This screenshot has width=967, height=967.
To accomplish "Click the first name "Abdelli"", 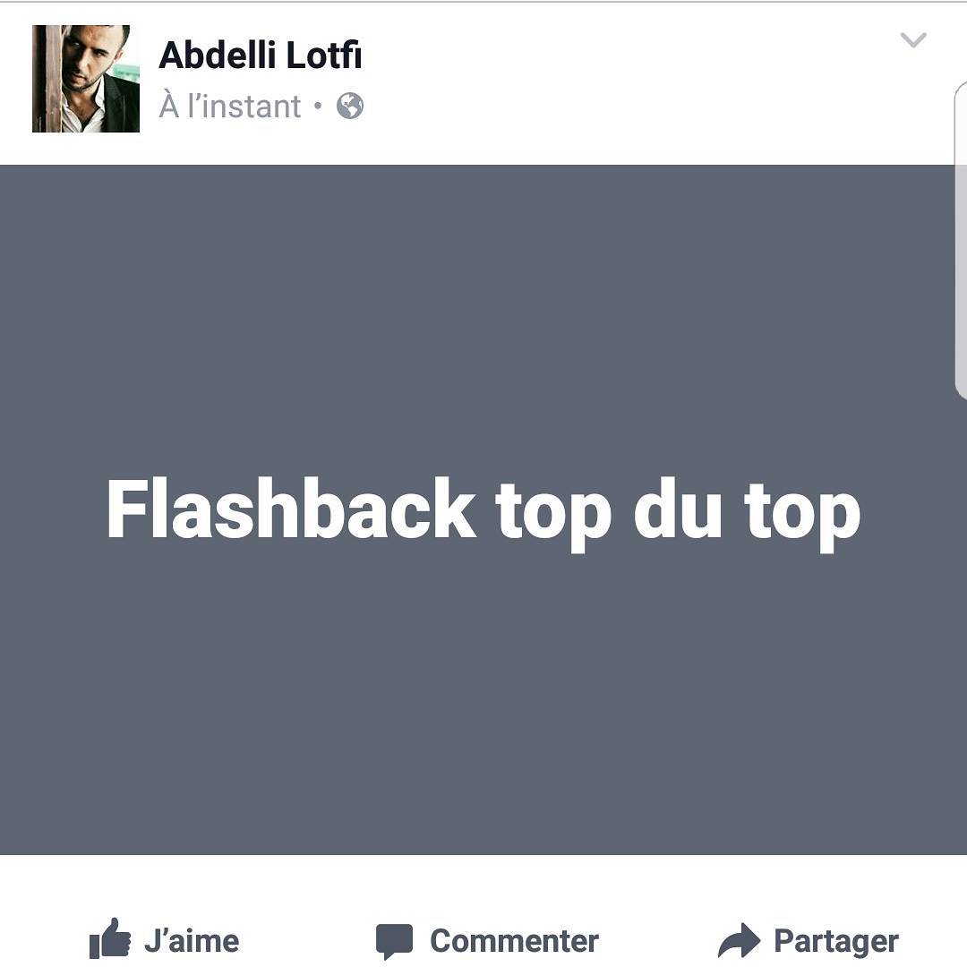I will click(x=217, y=55).
